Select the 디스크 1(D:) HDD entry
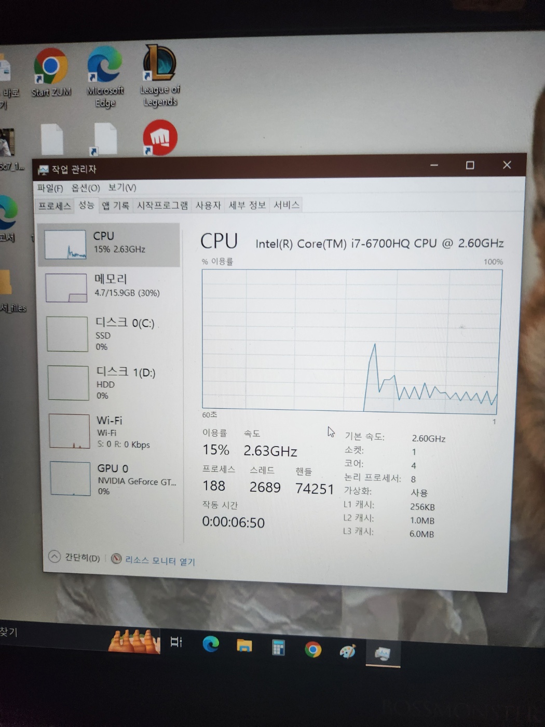545x727 pixels. [x=112, y=383]
